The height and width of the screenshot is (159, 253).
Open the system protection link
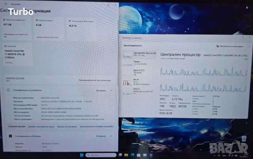coord(67,127)
